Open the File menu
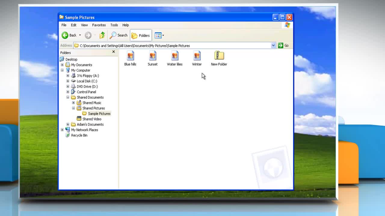This screenshot has width=385, height=216. (x=64, y=25)
